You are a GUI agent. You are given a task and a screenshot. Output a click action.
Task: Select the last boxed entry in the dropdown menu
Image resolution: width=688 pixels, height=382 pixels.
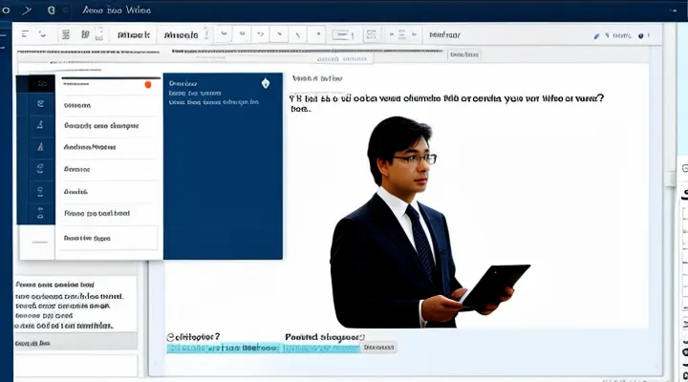[x=105, y=237]
